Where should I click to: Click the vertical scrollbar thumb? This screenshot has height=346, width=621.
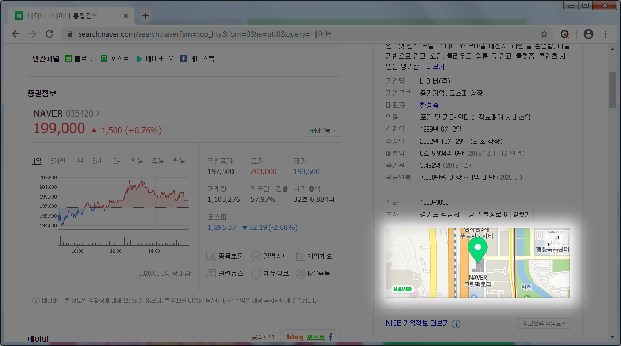point(612,89)
